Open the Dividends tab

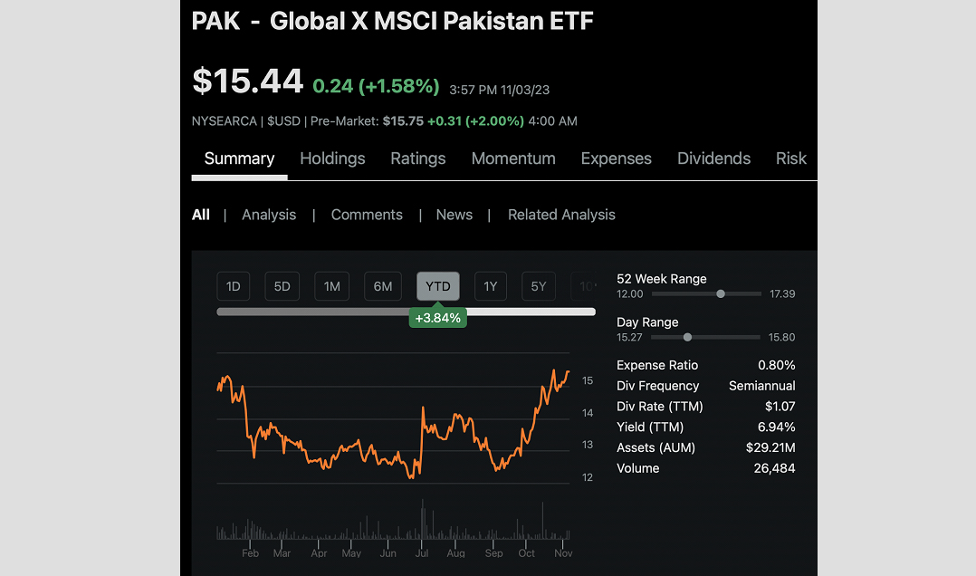pyautogui.click(x=713, y=158)
